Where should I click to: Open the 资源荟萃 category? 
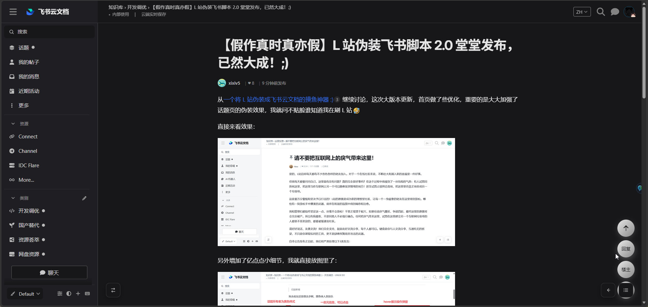pos(29,240)
